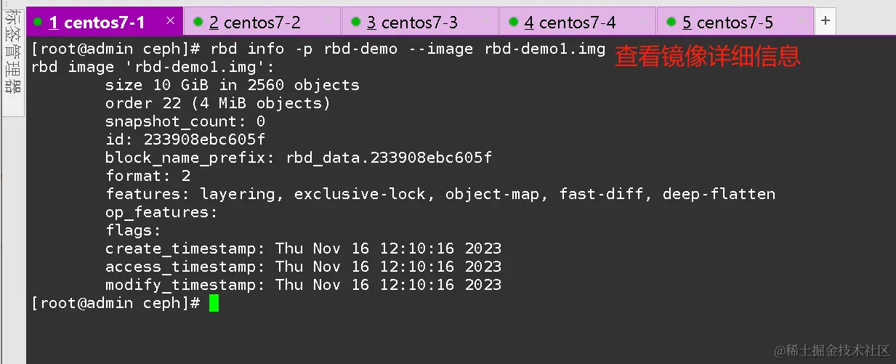The width and height of the screenshot is (896, 364).
Task: Expand the tab manager side panel
Action: (12, 58)
